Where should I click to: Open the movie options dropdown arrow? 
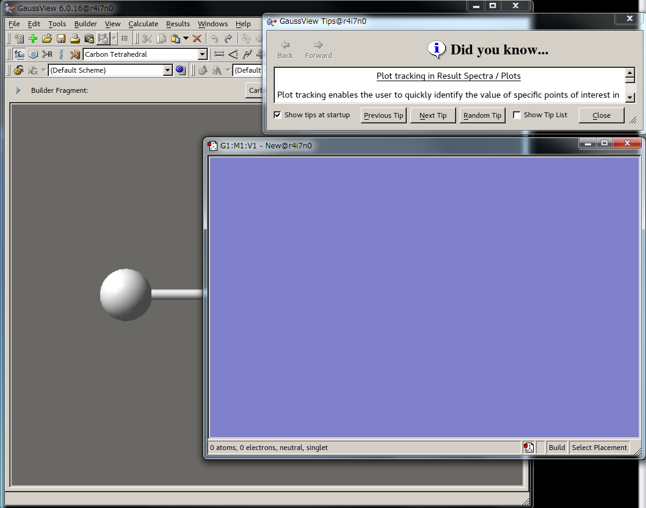click(114, 38)
